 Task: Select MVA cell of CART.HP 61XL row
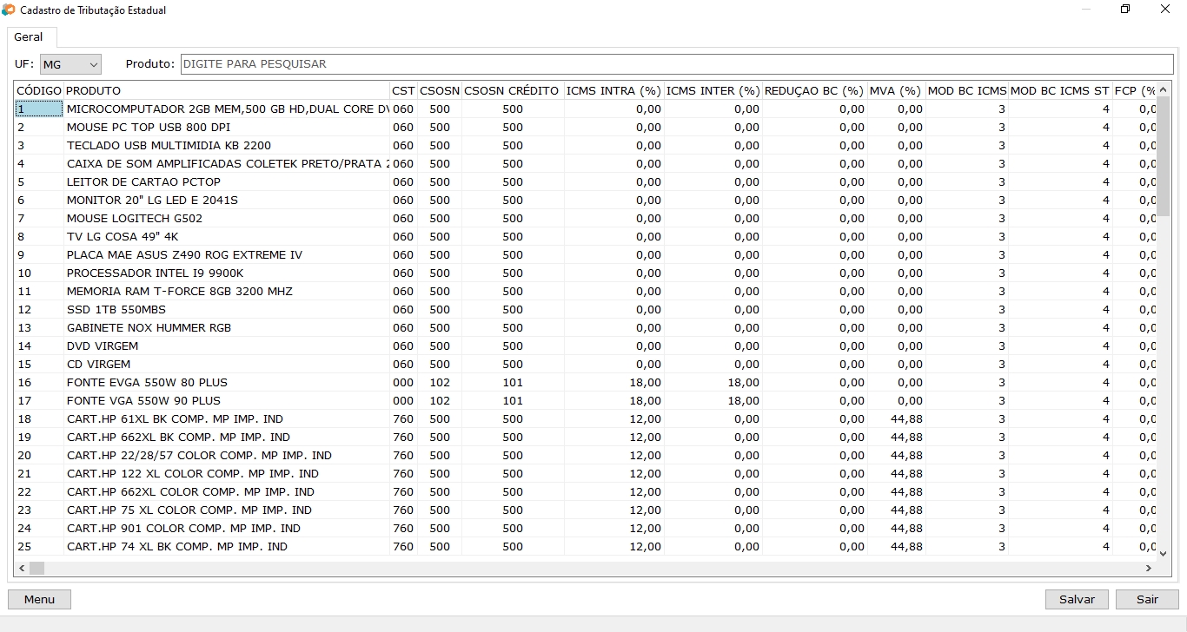pyautogui.click(x=897, y=419)
